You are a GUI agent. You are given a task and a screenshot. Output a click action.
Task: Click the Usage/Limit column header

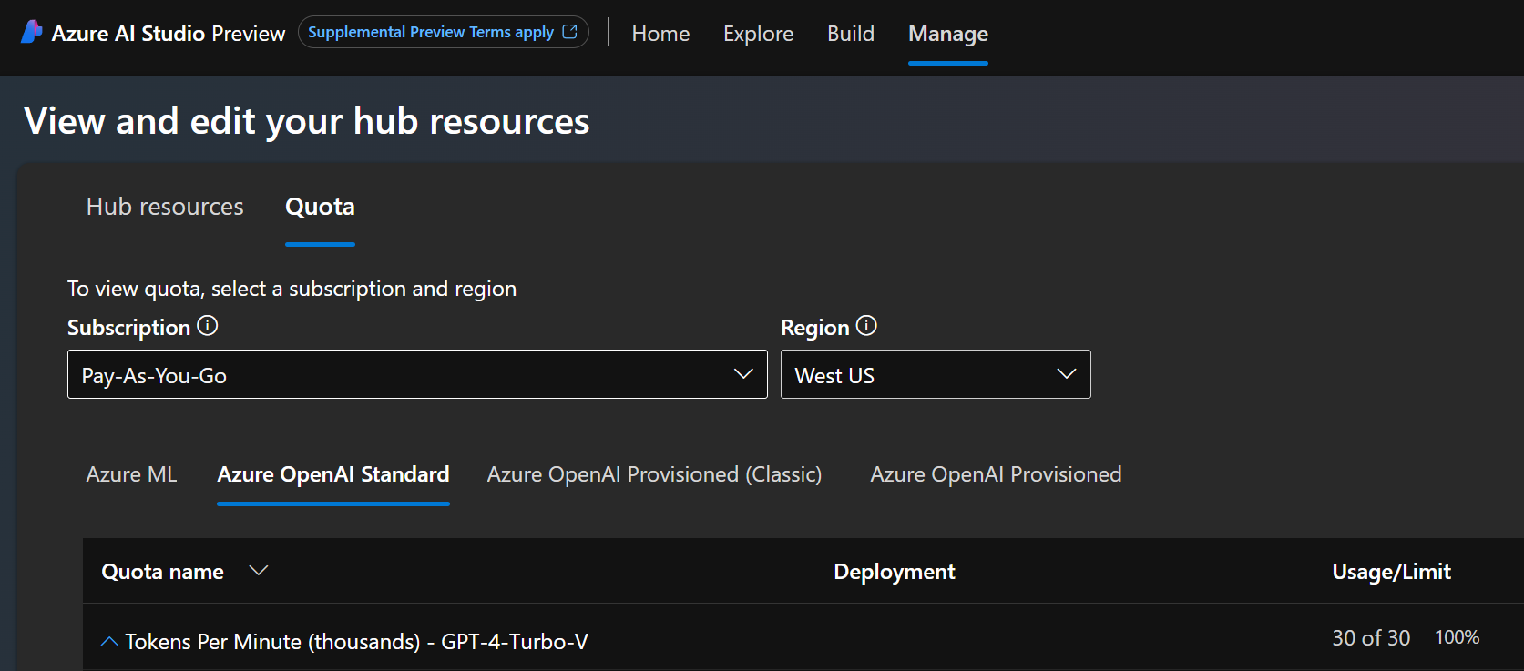(1391, 572)
